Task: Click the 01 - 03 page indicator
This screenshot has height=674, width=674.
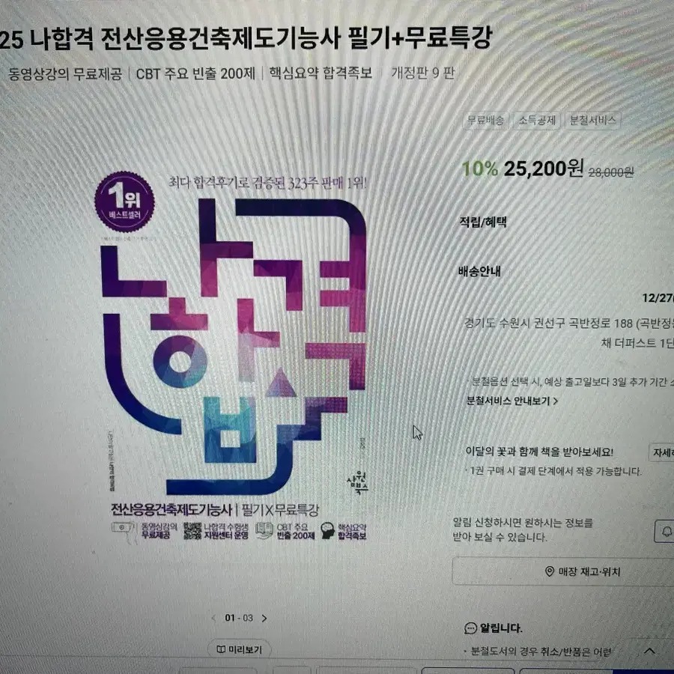Action: coord(239,618)
